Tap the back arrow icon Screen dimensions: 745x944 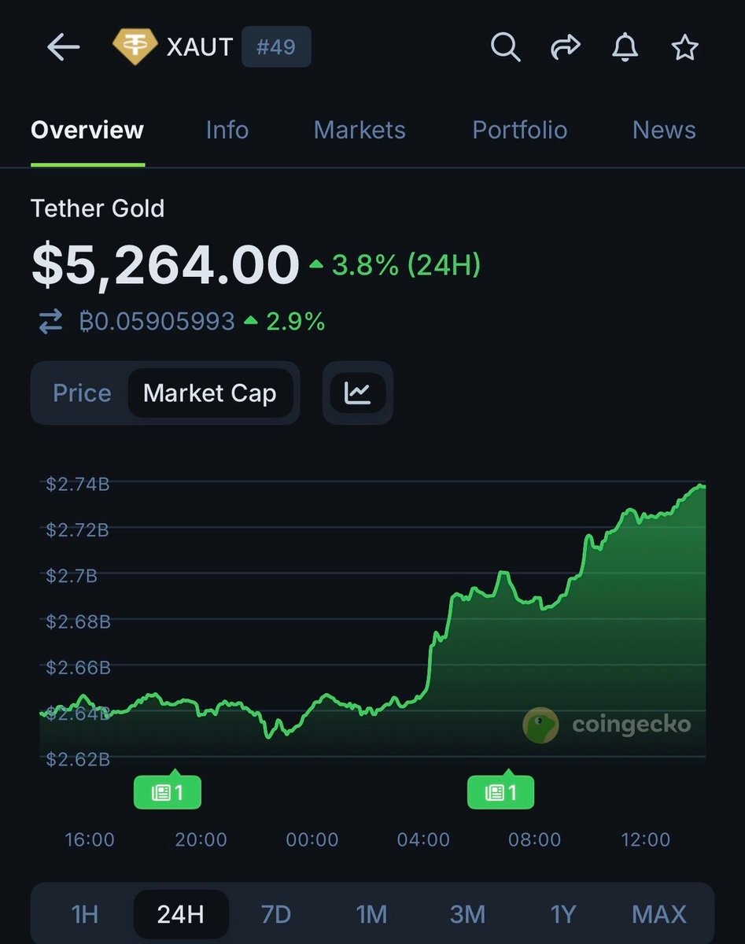(63, 48)
